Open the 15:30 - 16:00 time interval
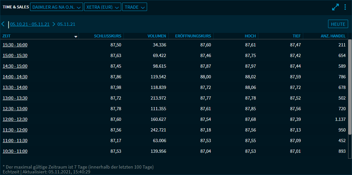Screen dimensions: 352x175 [x=15, y=45]
